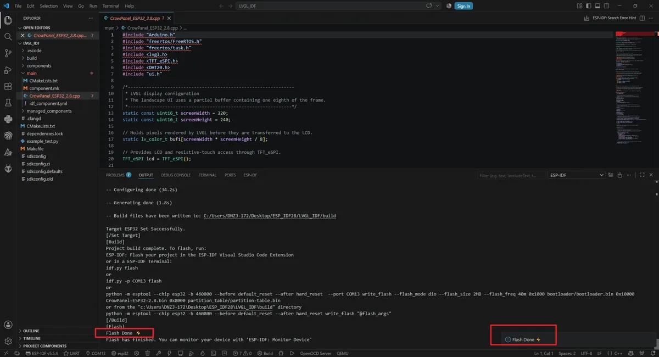The width and height of the screenshot is (659, 357).
Task: Toggle the Primary Side Bar layout button
Action: pos(589,6)
